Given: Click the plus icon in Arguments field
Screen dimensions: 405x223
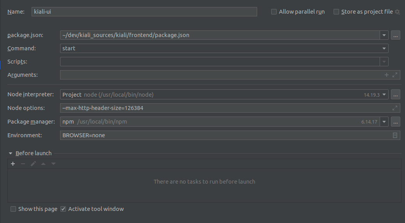Looking at the screenshot, I should pyautogui.click(x=387, y=75).
